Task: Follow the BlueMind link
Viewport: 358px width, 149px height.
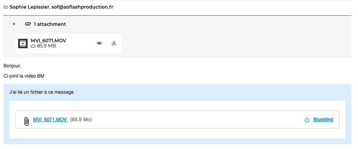Action: [x=323, y=120]
